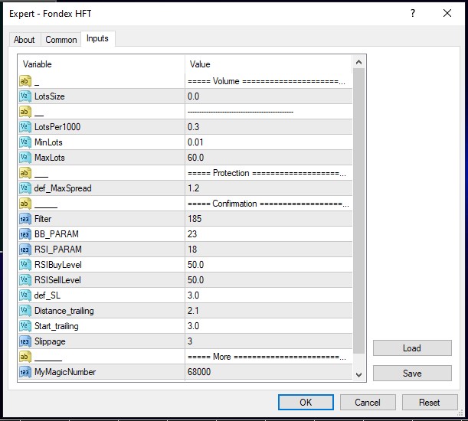Select the LotsSize value 0.0
The height and width of the screenshot is (421, 468).
(194, 96)
